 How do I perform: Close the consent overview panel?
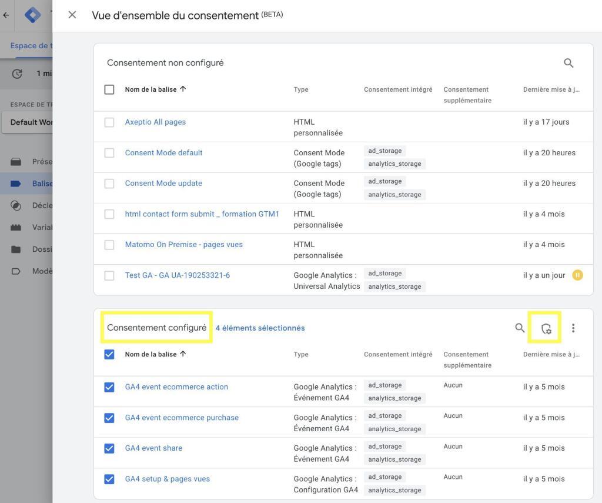click(72, 15)
